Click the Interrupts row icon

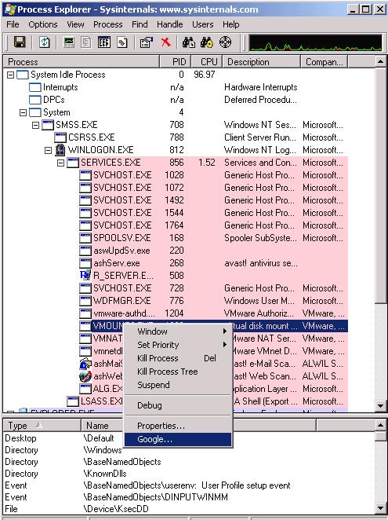tap(35, 87)
